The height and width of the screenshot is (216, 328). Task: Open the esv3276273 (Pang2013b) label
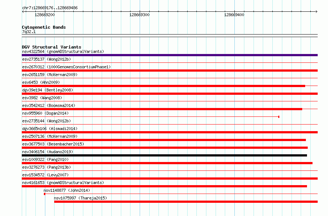46,167
